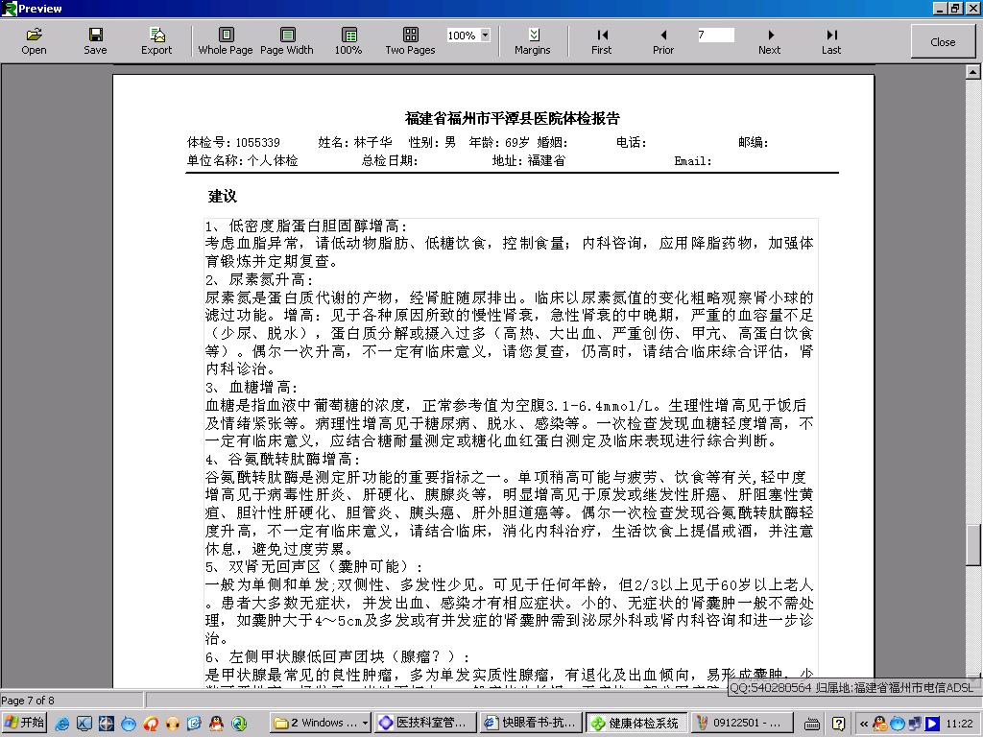Image resolution: width=983 pixels, height=737 pixels.
Task: Jump to Last page
Action: [831, 41]
